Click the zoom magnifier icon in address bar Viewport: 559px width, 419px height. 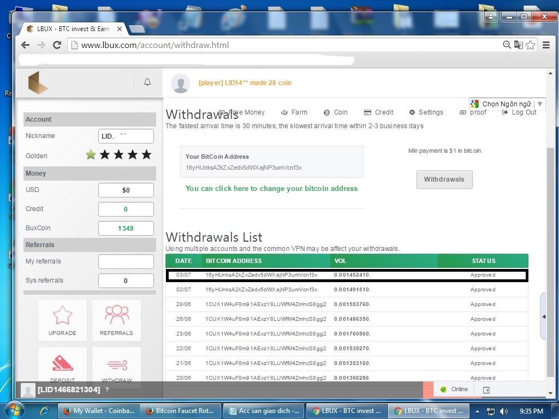tap(507, 45)
